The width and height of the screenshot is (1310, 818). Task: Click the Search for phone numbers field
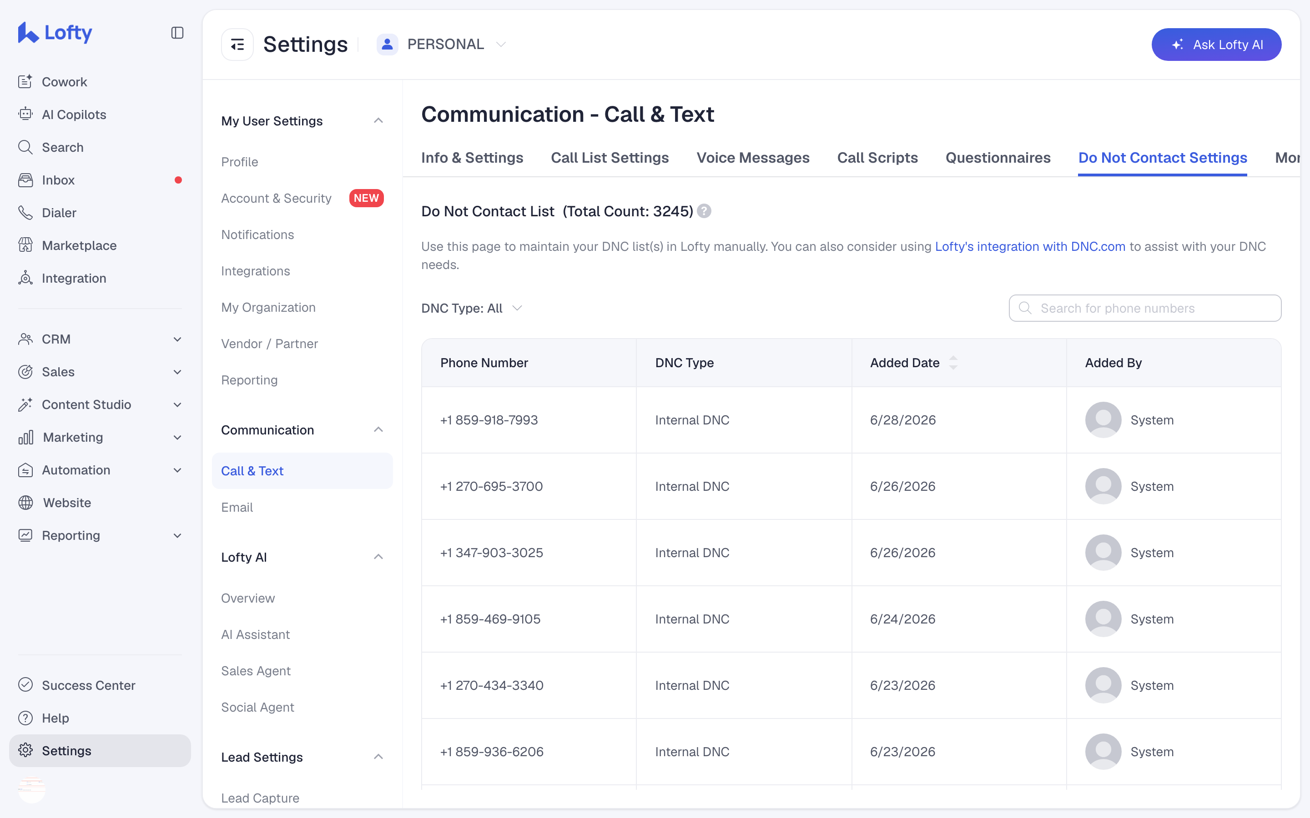(1145, 309)
